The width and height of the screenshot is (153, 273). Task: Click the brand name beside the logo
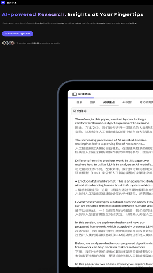(11, 2)
